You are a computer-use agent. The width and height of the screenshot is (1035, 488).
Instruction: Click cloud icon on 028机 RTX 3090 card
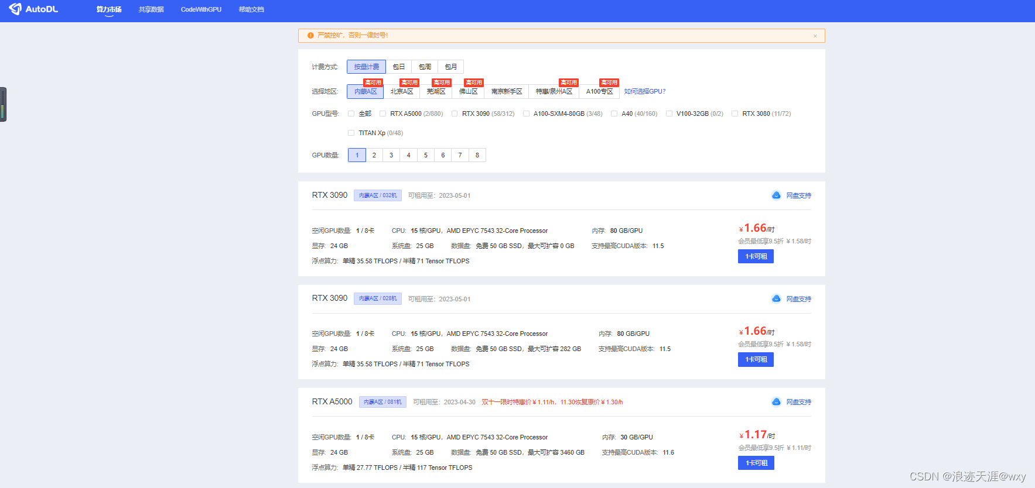[x=776, y=299]
